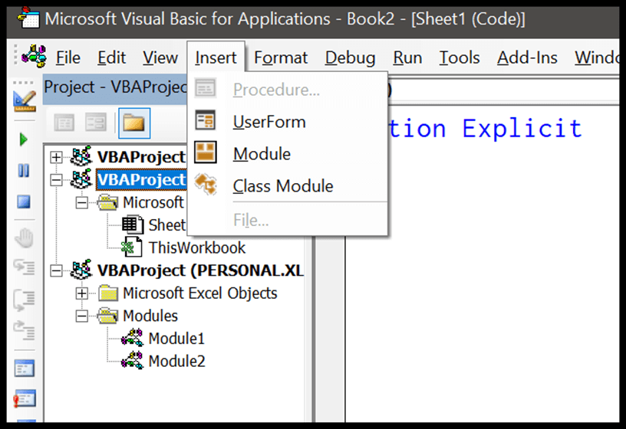Collapse the VBAProject (PERSONAL.XL node
The image size is (626, 429).
[56, 270]
